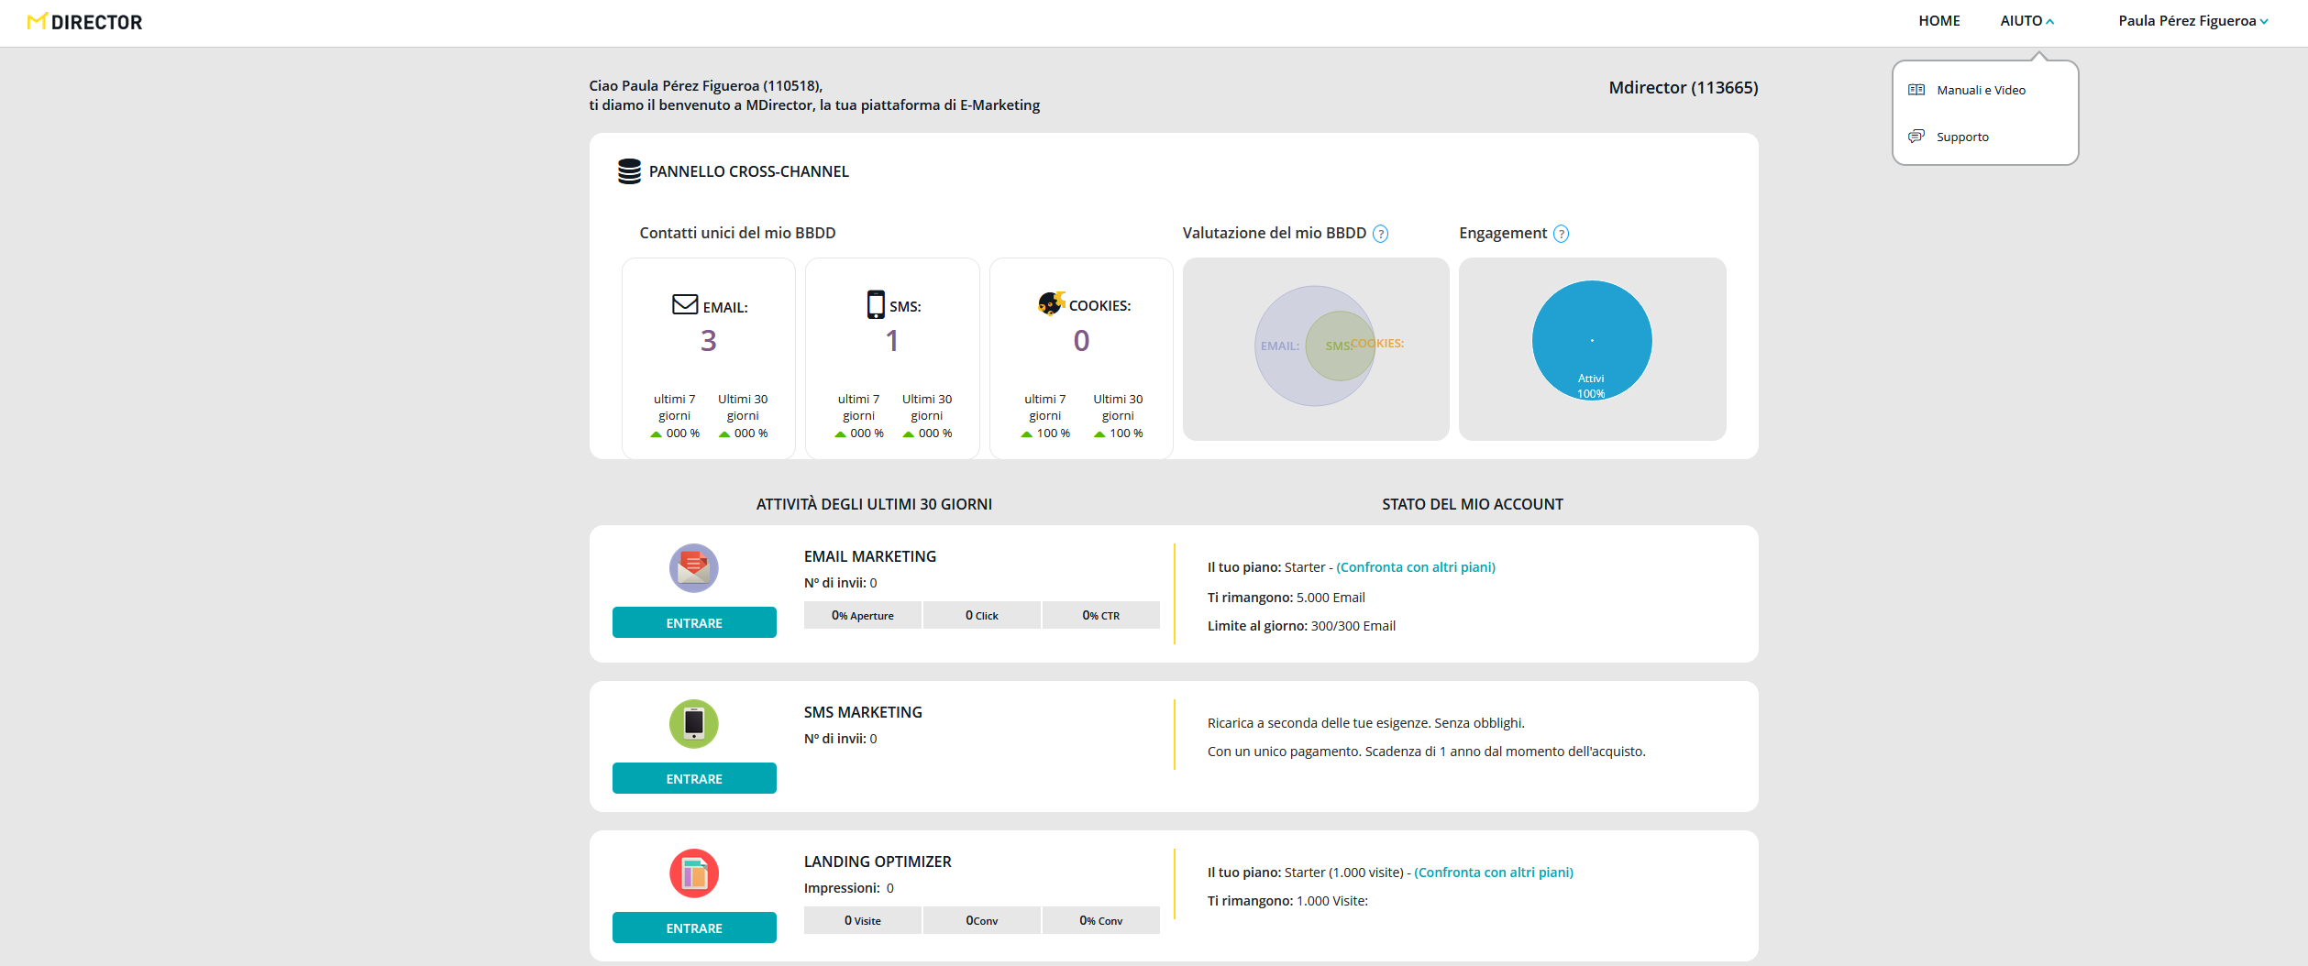Click the Email Marketing envelope icon
The width and height of the screenshot is (2308, 966).
click(x=693, y=568)
